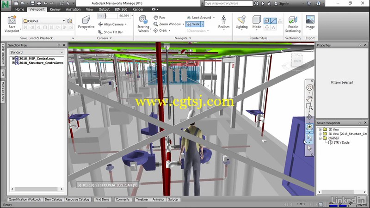
Task: Click the Refresh icon in quick access toolbar
Action: [x=62, y=3]
